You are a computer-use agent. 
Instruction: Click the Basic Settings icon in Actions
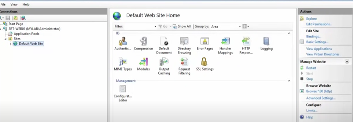click(x=302, y=42)
